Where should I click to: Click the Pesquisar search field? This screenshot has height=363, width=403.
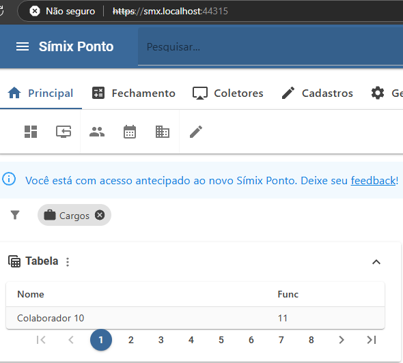[x=270, y=46]
